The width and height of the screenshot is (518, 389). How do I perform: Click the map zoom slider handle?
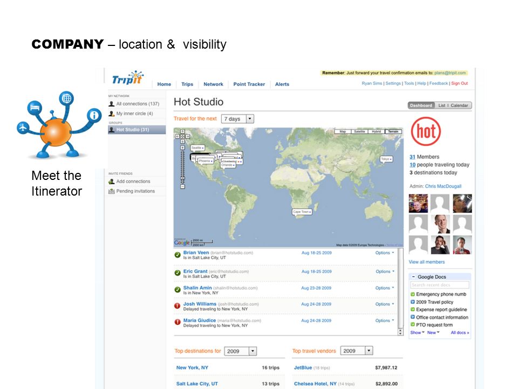[x=182, y=178]
